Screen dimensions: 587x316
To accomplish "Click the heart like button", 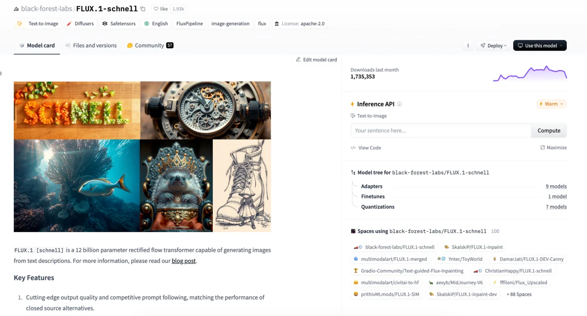I will pyautogui.click(x=161, y=9).
